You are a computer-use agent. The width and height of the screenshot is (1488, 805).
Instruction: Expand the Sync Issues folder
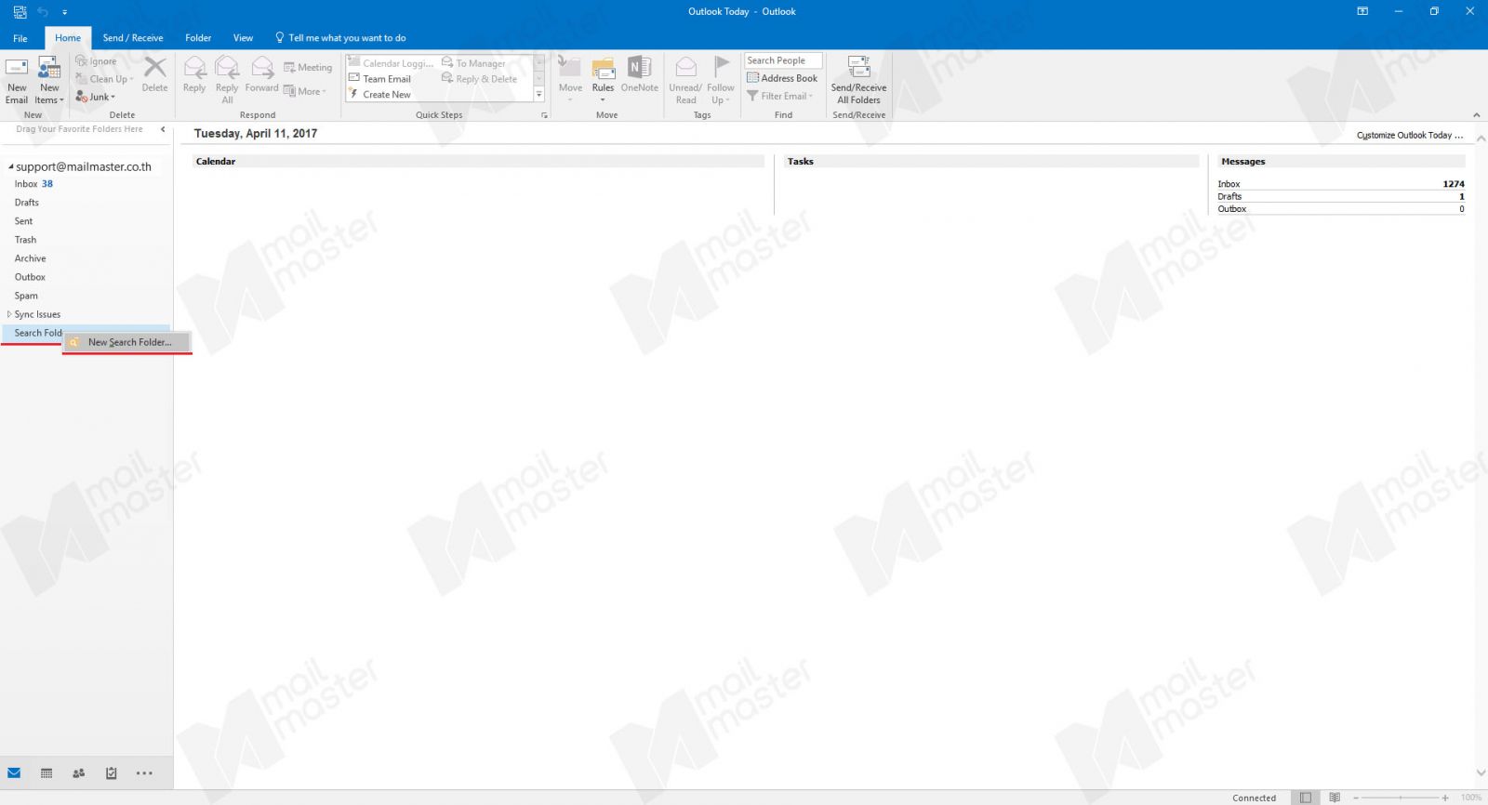(9, 314)
